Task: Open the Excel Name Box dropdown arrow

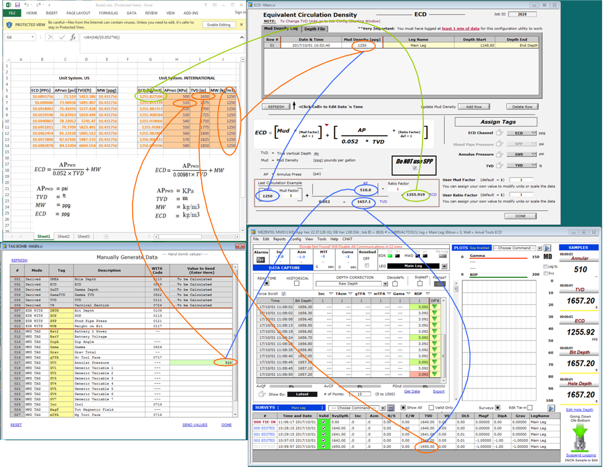Action: (x=33, y=37)
